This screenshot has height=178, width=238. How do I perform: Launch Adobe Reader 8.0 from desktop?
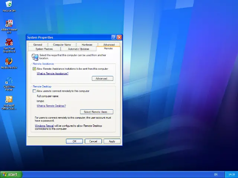click(x=9, y=24)
